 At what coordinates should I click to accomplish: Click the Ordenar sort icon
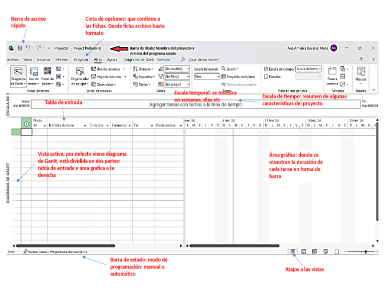135,69
